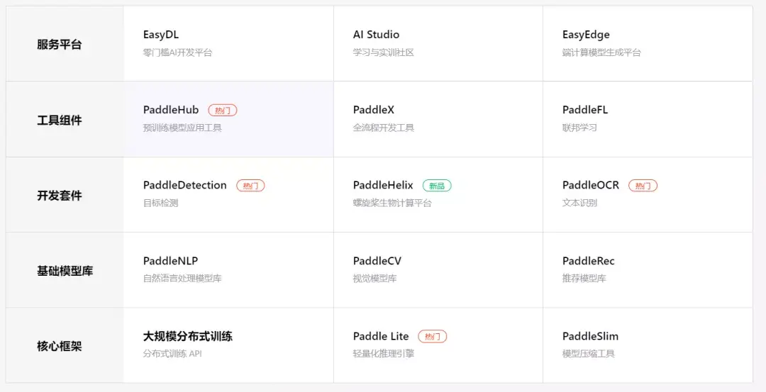The image size is (766, 392).
Task: Go to PaddleFL federated learning
Action: [585, 110]
